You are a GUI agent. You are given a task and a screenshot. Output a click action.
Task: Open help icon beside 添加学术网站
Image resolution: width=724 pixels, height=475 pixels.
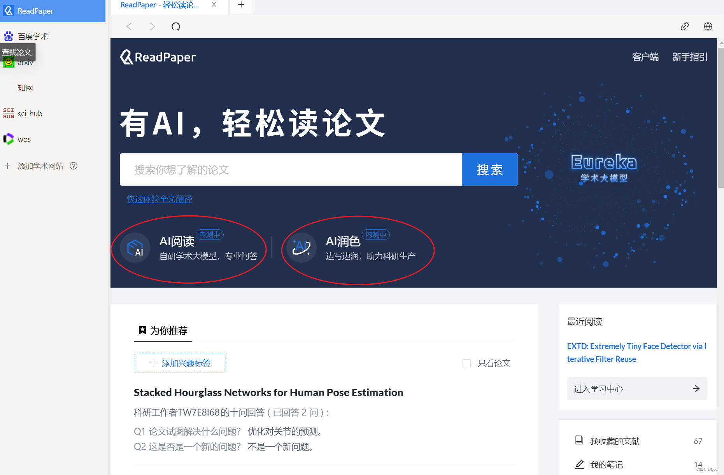click(74, 166)
